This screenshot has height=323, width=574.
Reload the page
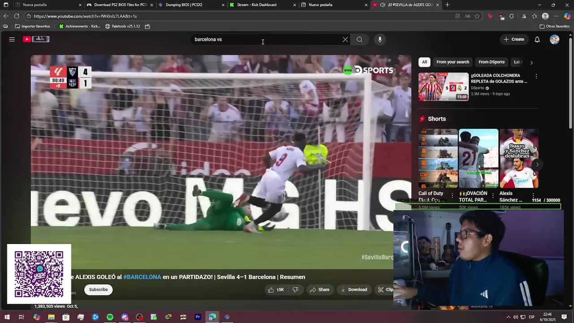[17, 16]
